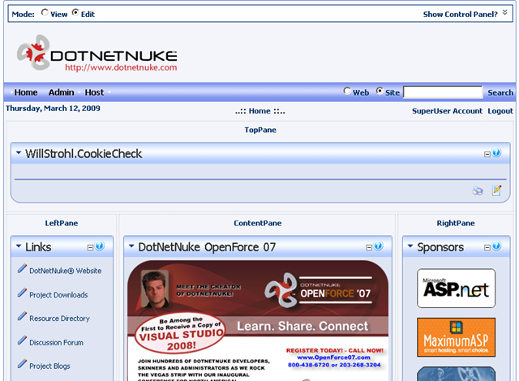Open Sponsors module action menu arrow
519x381 pixels.
410,246
